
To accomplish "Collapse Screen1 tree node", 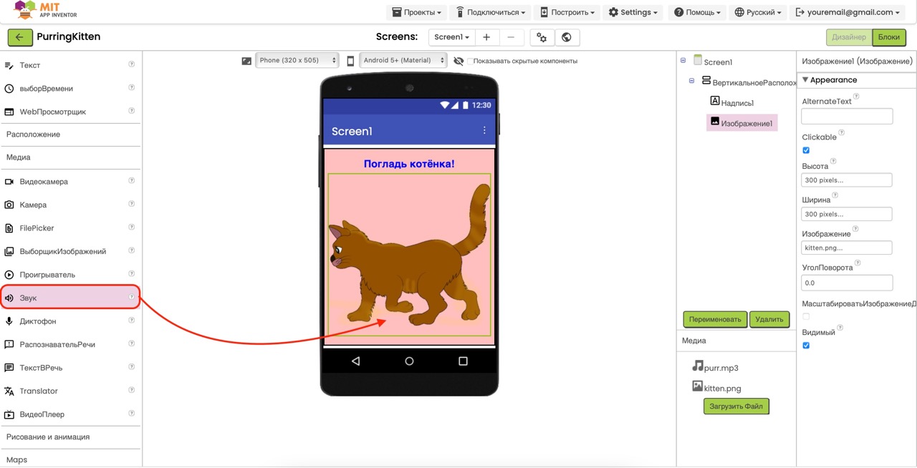I will pyautogui.click(x=683, y=61).
